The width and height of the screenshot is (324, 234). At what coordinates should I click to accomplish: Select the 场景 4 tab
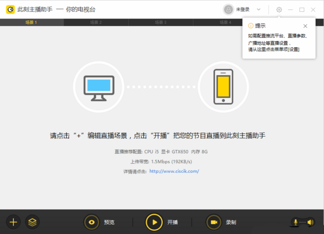coord(225,22)
